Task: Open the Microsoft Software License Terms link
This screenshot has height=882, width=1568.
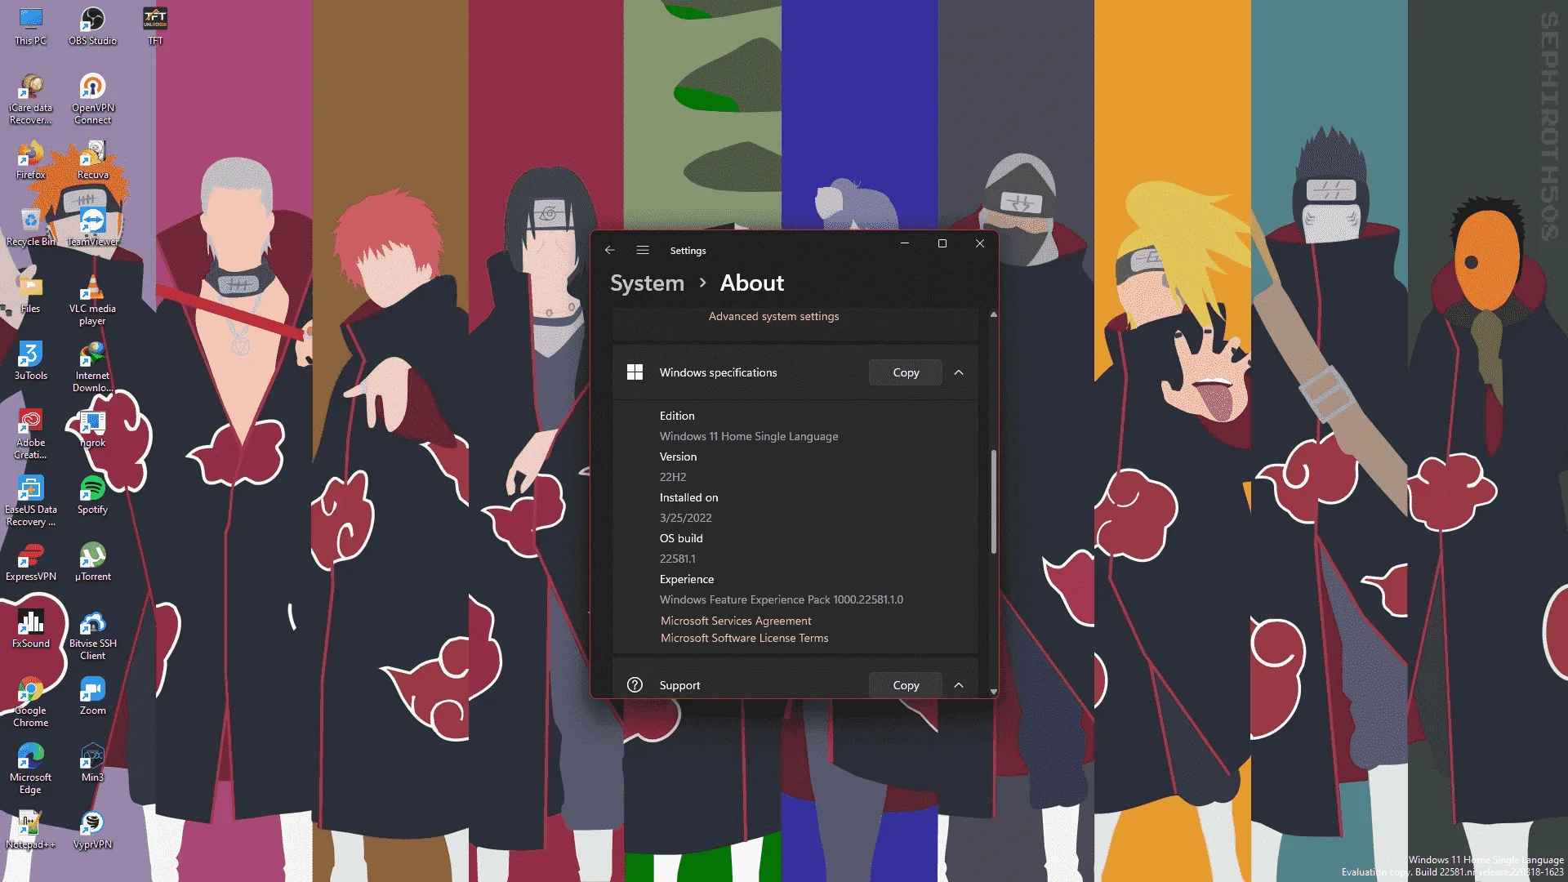Action: click(x=744, y=638)
